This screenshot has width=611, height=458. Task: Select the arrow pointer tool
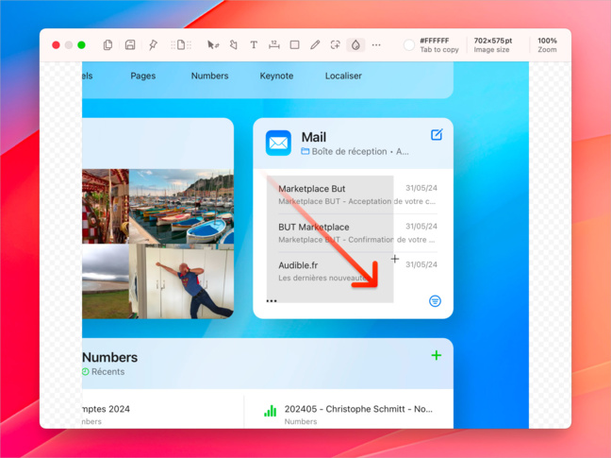pyautogui.click(x=213, y=45)
